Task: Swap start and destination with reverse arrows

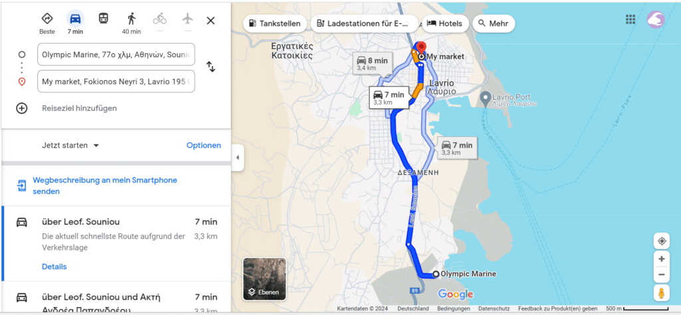Action: pyautogui.click(x=211, y=66)
